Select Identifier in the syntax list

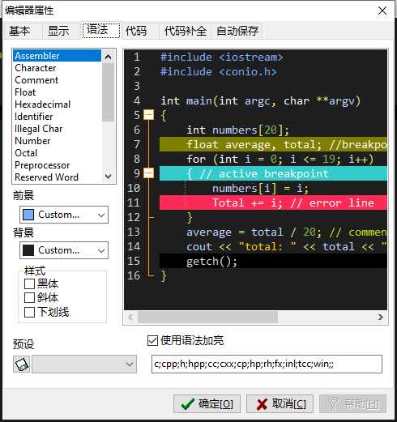click(x=57, y=117)
